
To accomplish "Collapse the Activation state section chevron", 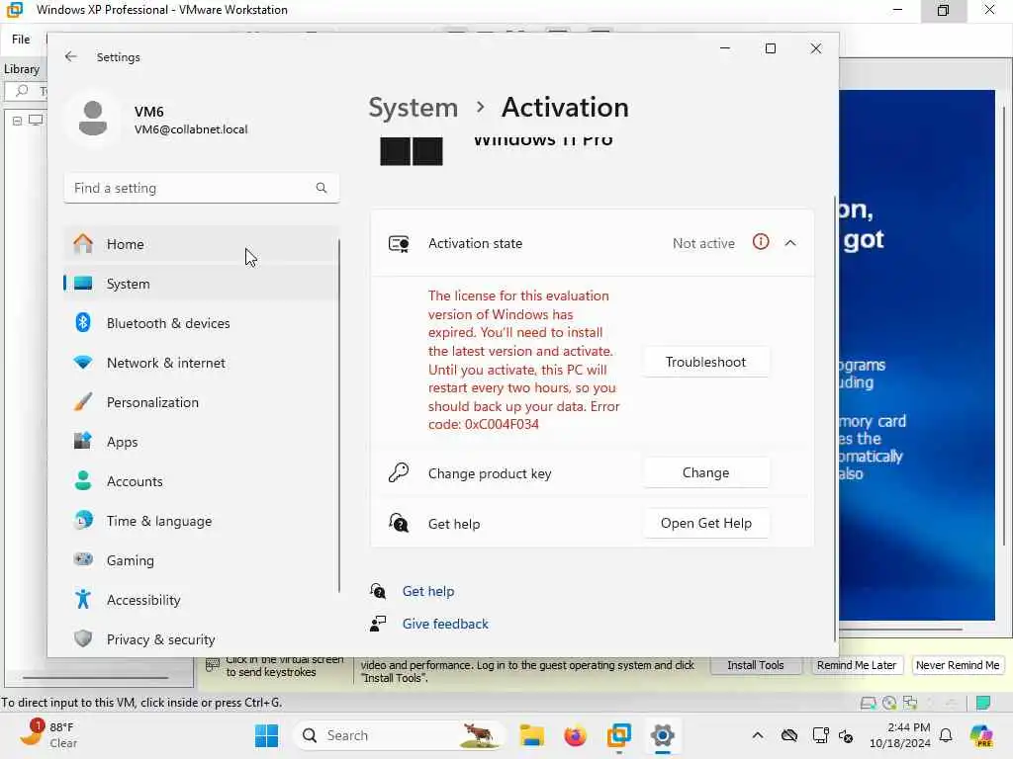I will (x=790, y=243).
